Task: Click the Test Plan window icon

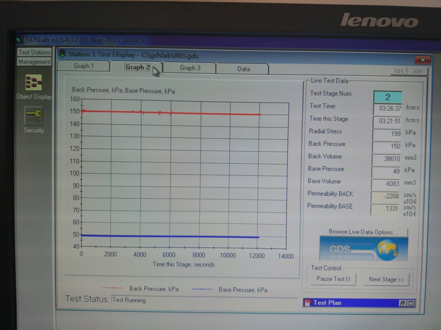Action: tap(307, 303)
